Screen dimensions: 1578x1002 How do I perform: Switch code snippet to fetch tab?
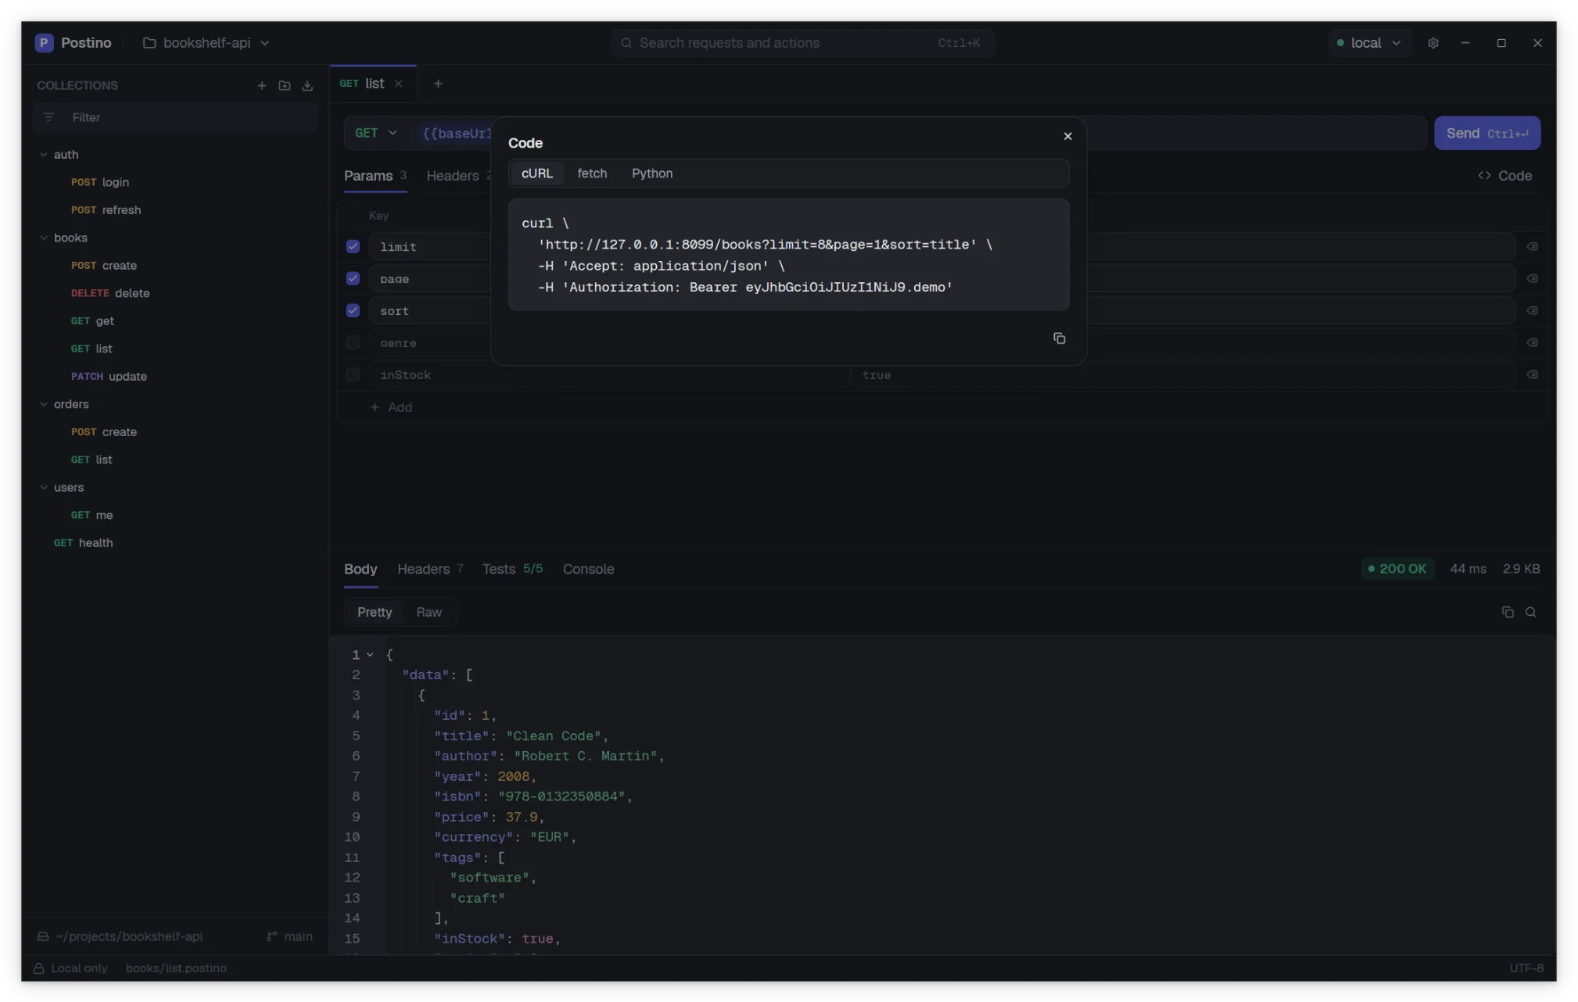pyautogui.click(x=592, y=174)
